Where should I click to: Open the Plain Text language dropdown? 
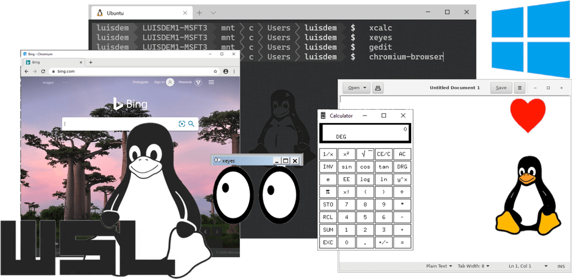click(x=439, y=266)
